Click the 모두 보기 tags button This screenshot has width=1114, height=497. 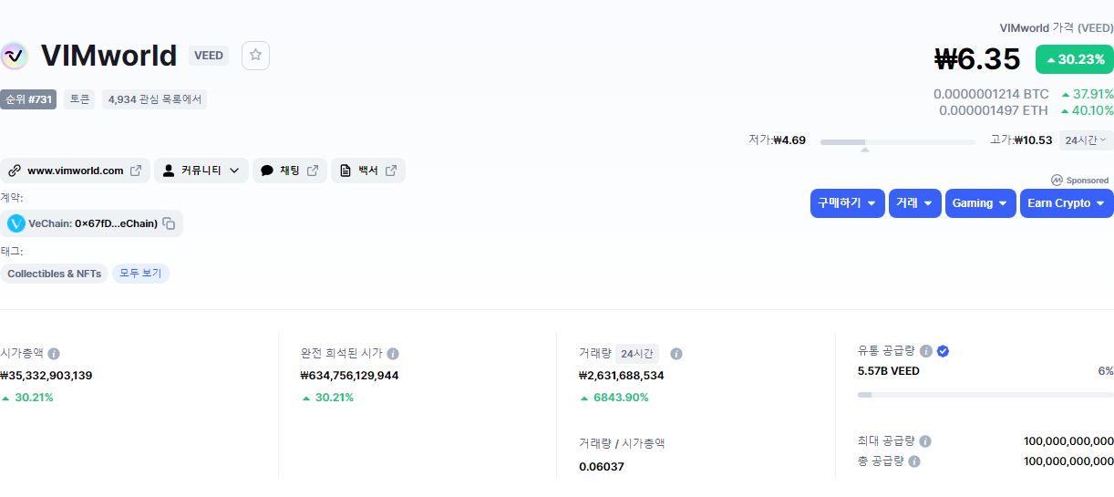140,274
